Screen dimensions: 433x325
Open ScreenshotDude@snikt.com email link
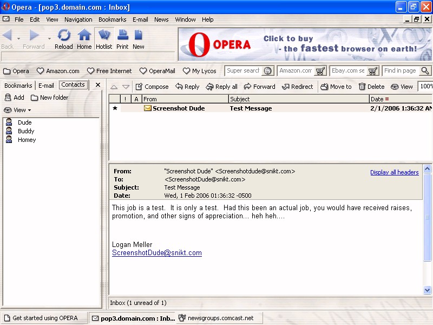(x=157, y=253)
